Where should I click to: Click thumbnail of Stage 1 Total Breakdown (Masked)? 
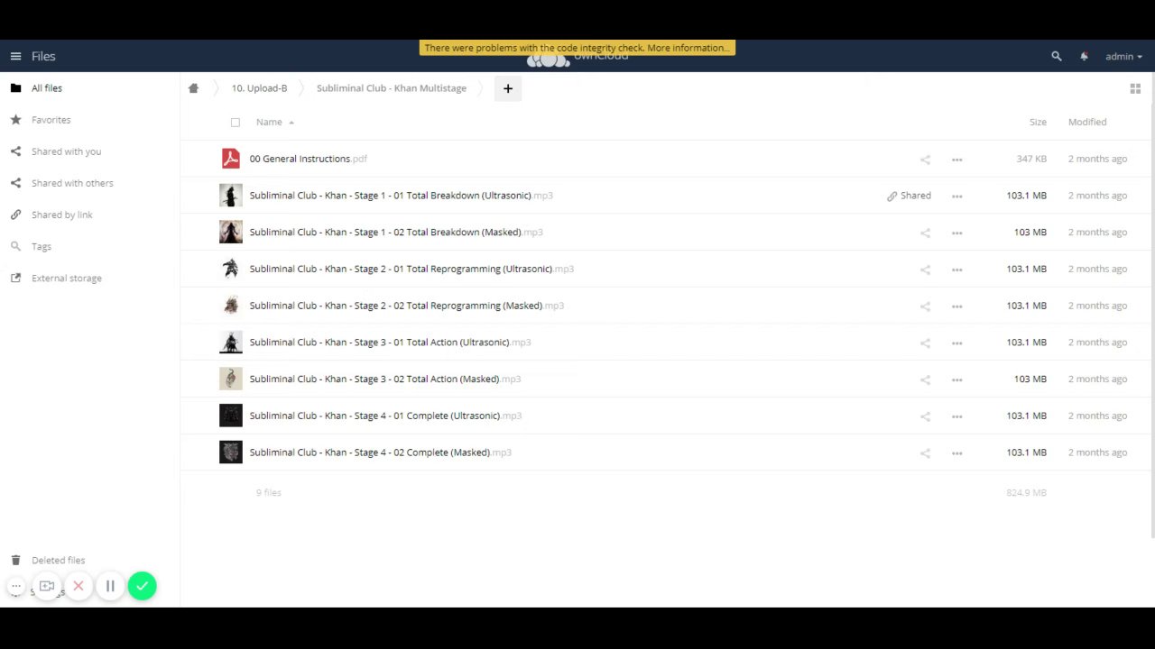231,232
